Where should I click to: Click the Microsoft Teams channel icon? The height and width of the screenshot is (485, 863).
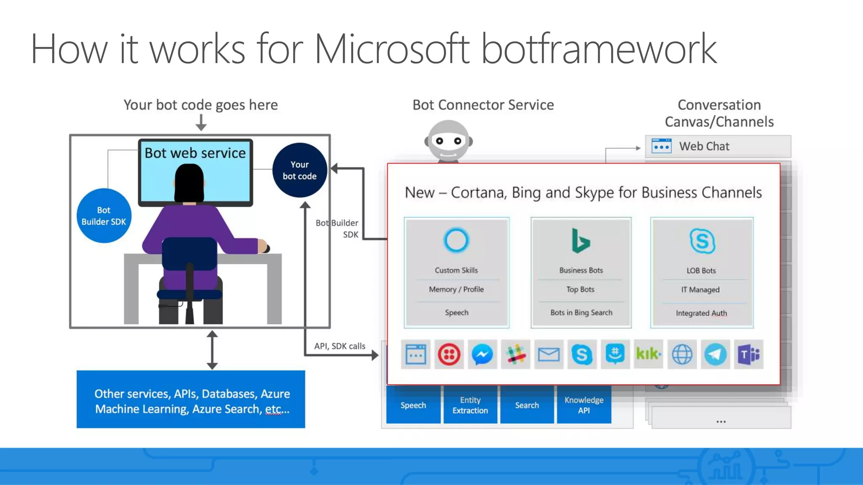click(x=748, y=354)
